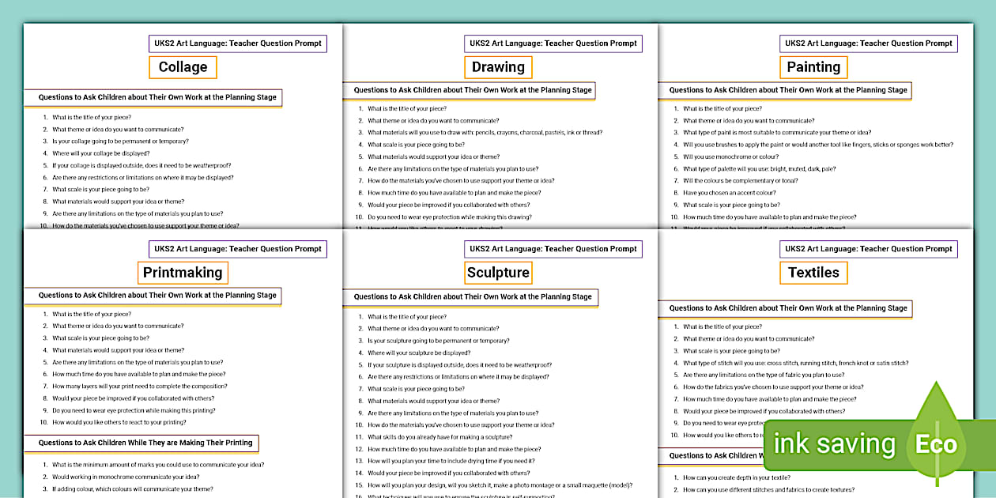Select the "While They are Making Their Printing" heading
Viewport: 996px width, 498px height.
145,443
